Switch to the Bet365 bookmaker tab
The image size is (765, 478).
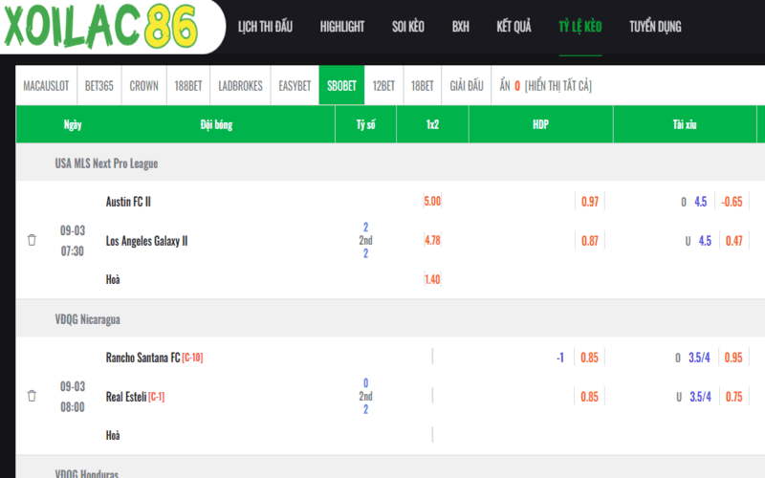[x=98, y=86]
